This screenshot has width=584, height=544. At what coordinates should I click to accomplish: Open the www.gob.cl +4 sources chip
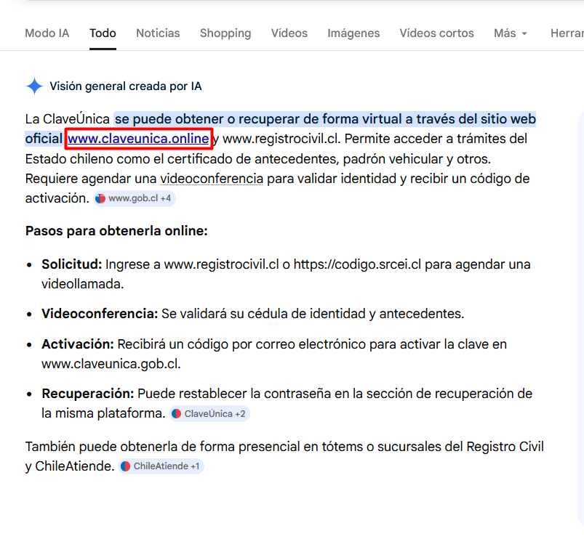click(x=134, y=198)
